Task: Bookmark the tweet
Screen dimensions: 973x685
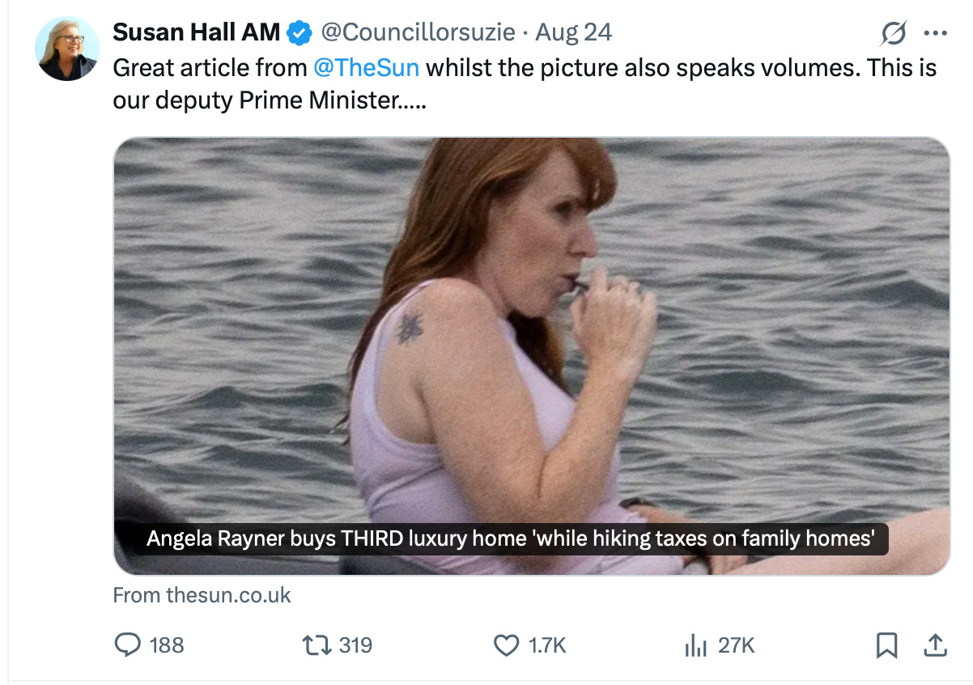Action: [887, 645]
